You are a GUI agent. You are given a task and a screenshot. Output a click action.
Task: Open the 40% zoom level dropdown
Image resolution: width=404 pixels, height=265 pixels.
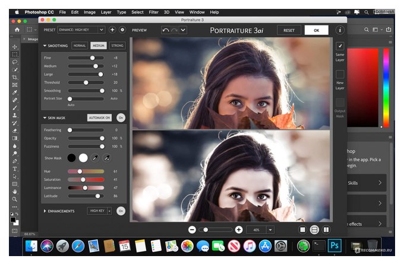(270, 230)
